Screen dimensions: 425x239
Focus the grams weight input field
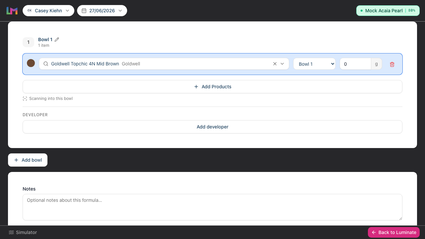[x=355, y=64]
